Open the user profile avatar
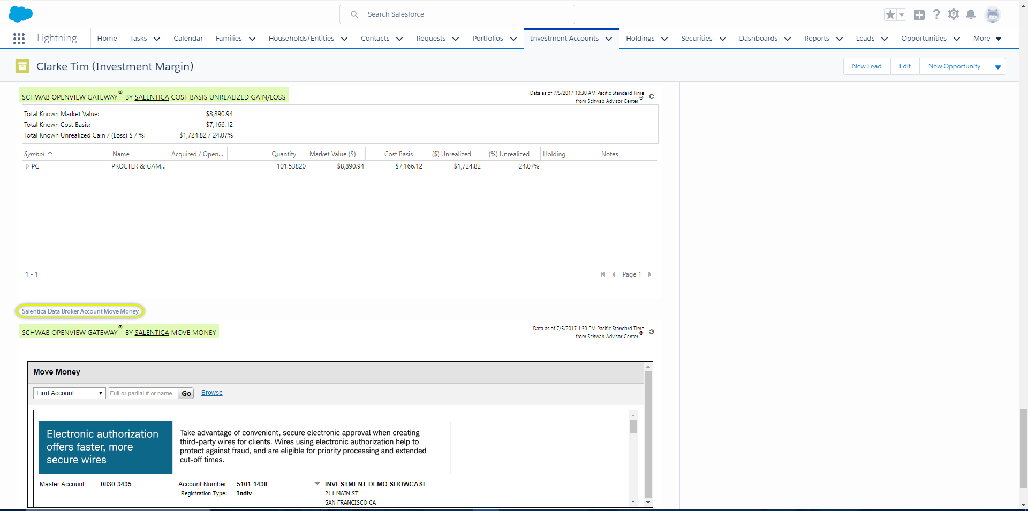Viewport: 1028px width, 511px height. tap(993, 15)
